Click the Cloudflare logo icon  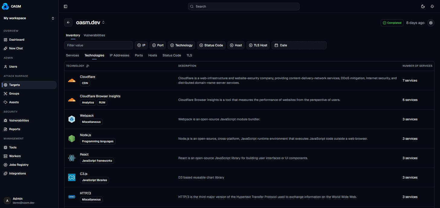pyautogui.click(x=72, y=80)
